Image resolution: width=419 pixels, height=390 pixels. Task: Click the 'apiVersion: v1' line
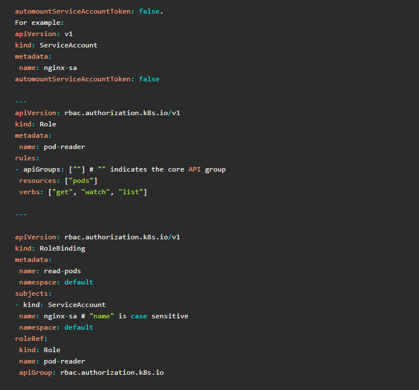coord(44,34)
